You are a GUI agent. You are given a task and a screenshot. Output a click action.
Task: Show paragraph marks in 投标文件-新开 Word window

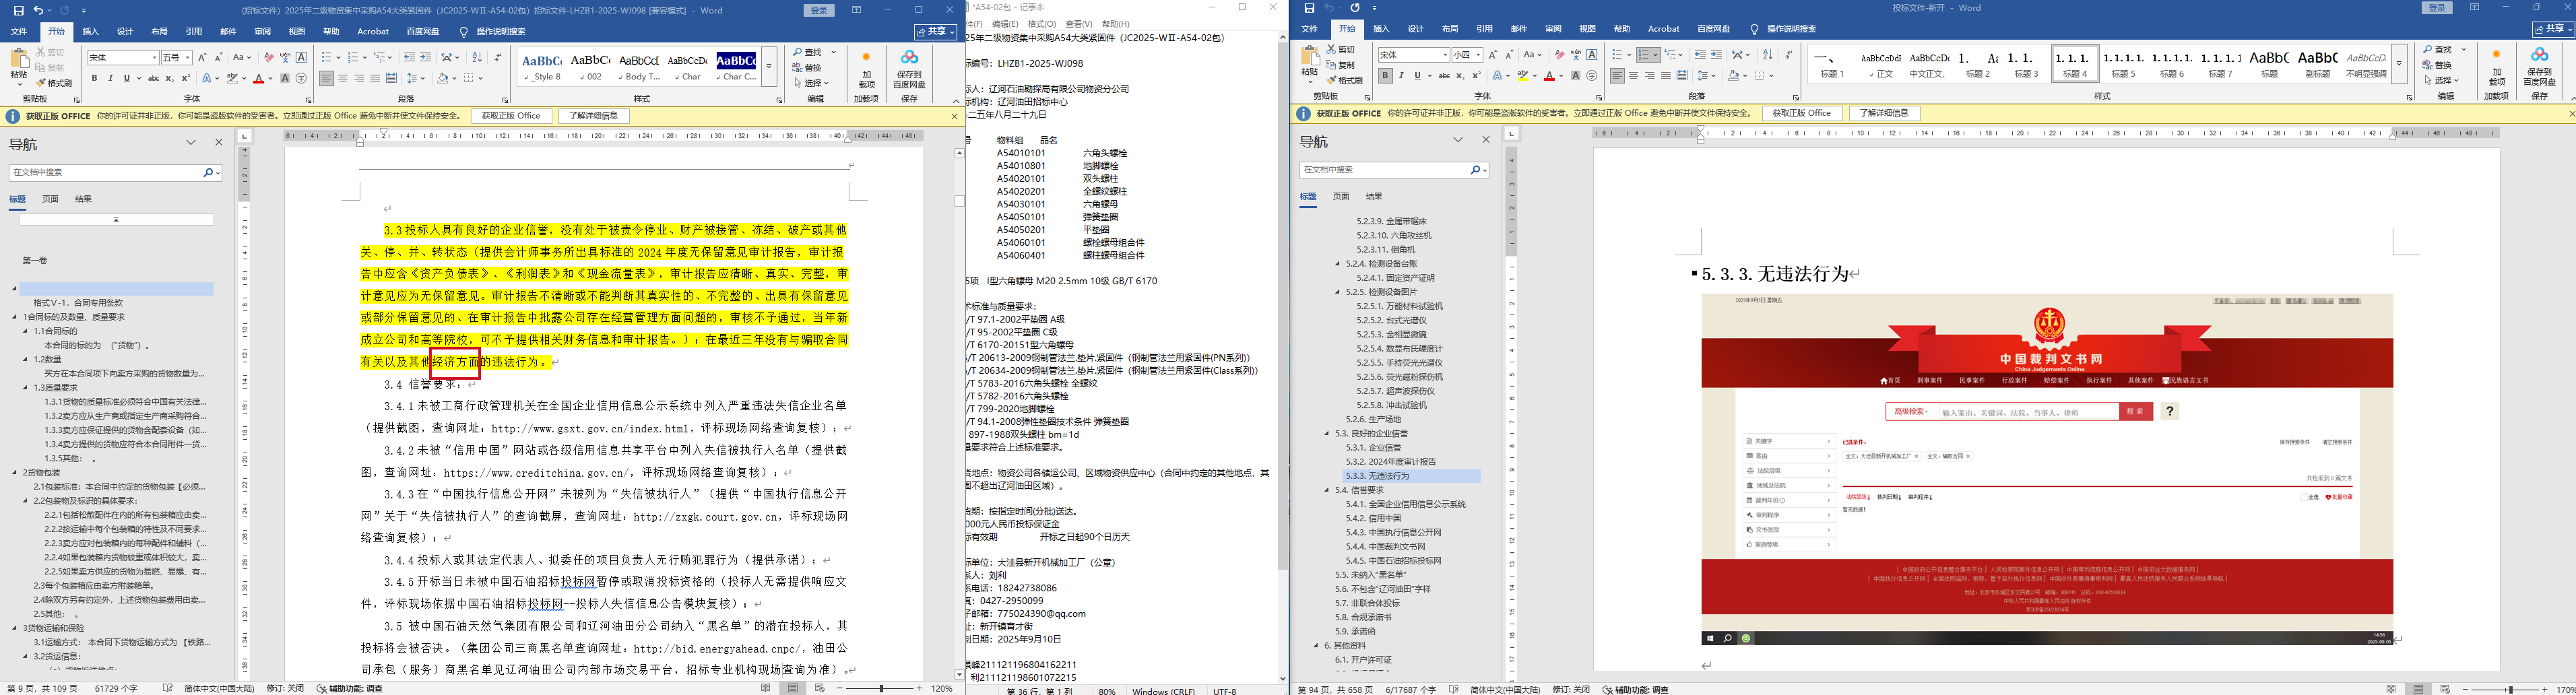click(1788, 55)
